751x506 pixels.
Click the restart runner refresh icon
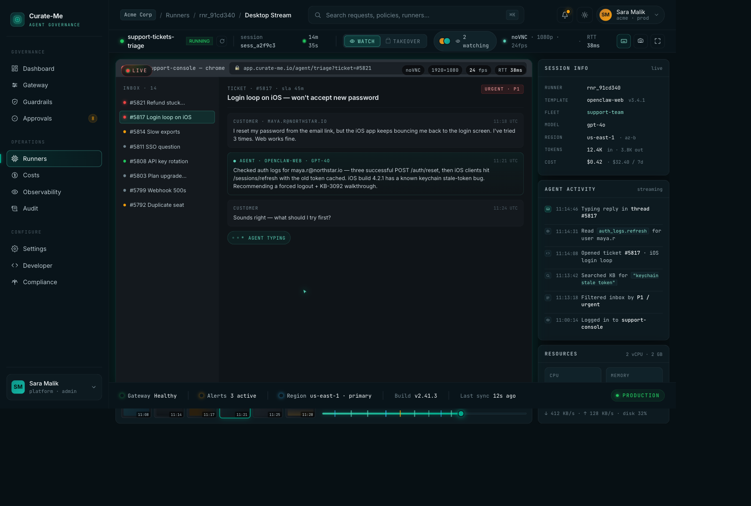click(x=222, y=41)
